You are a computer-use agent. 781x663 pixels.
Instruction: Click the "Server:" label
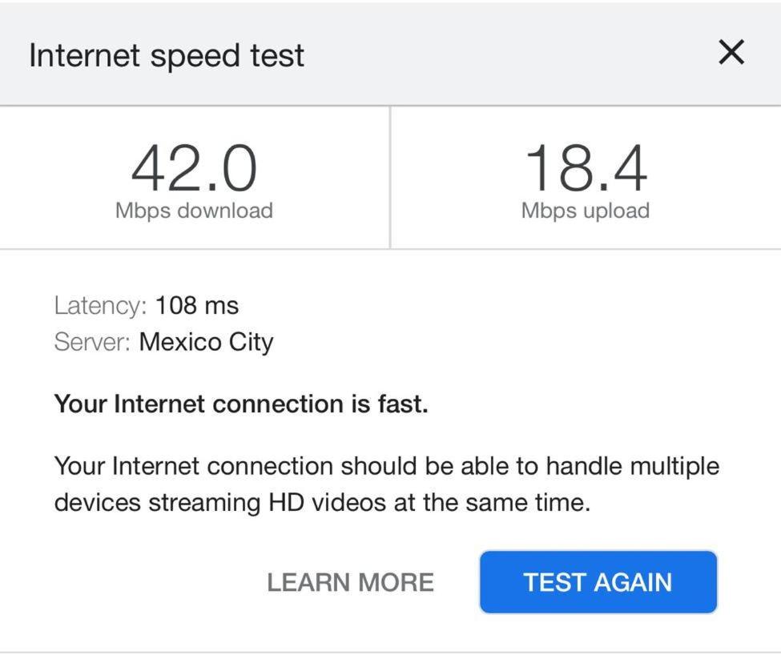click(92, 343)
